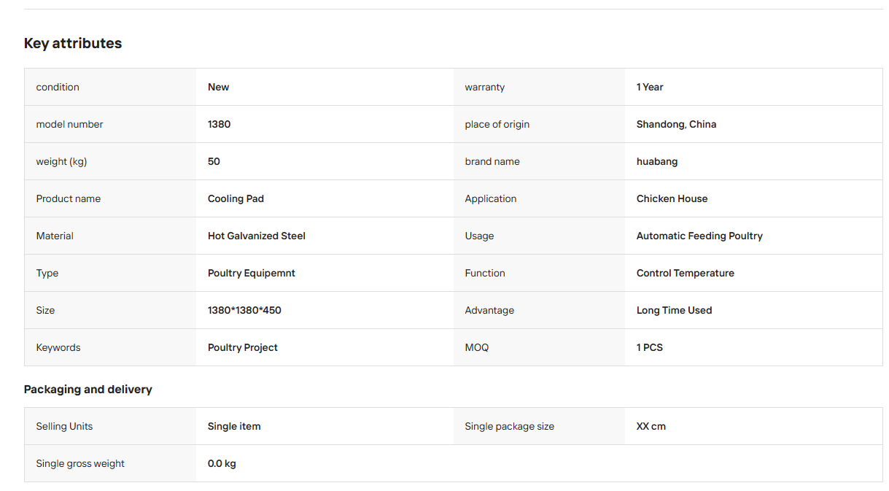Image resolution: width=889 pixels, height=491 pixels.
Task: Click the 'Poultry Equipemnt' type value
Action: tap(252, 273)
